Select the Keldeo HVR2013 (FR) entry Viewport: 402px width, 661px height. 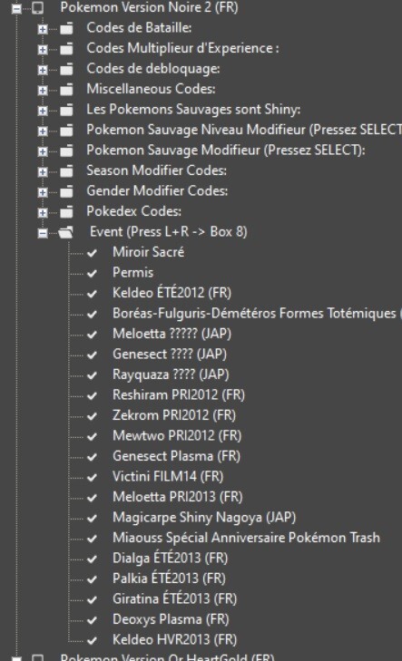pyautogui.click(x=174, y=639)
